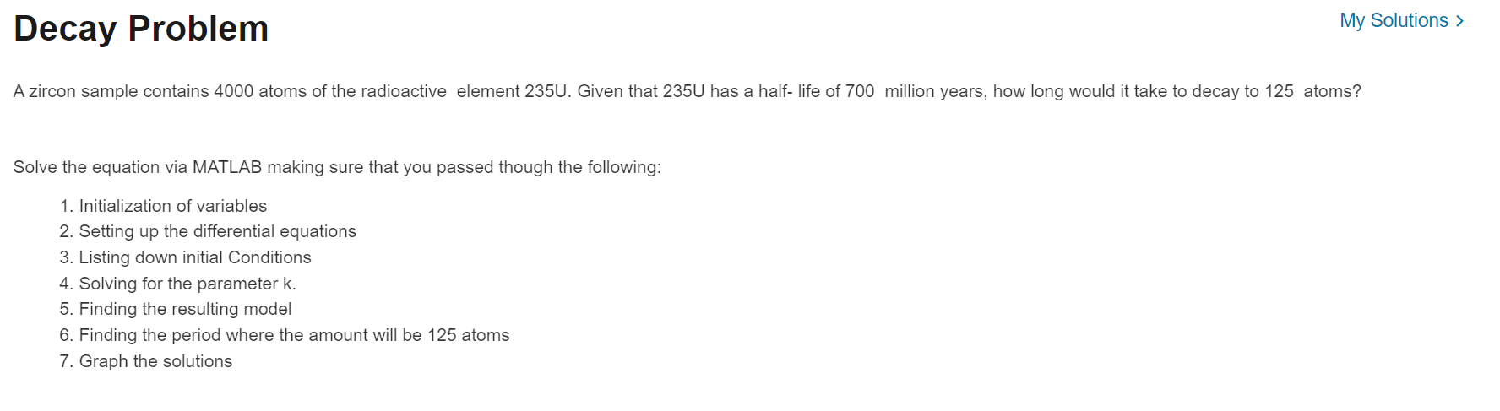Screen dimensions: 1500x411
Task: Click the 'Solving for the parameter k.' item
Action: (187, 284)
